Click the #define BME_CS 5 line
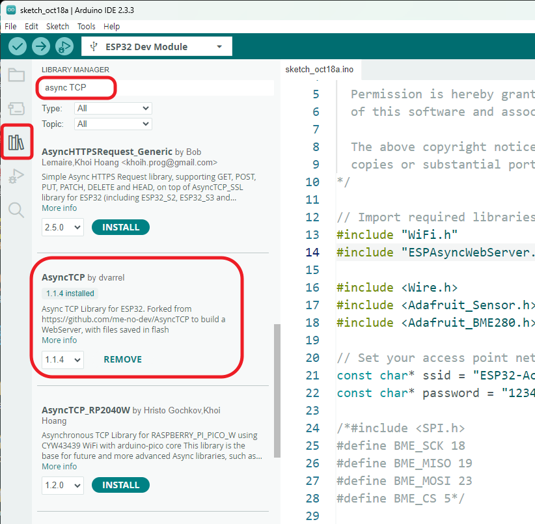 click(x=400, y=499)
